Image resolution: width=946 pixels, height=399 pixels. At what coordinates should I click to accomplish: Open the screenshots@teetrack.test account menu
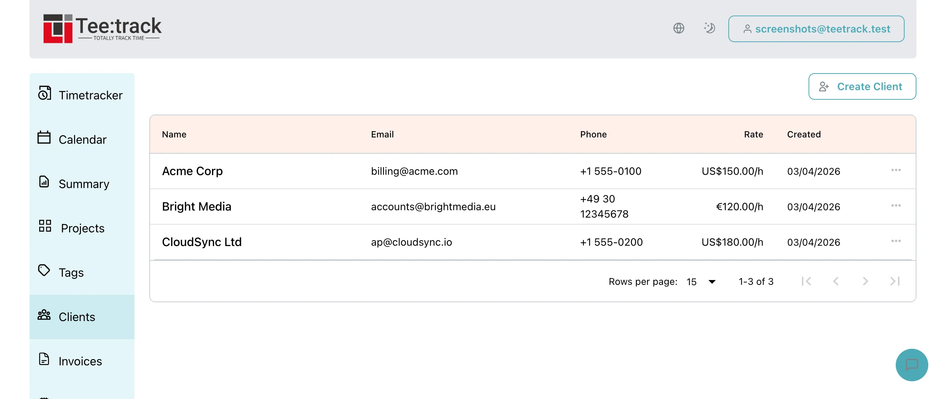point(816,29)
